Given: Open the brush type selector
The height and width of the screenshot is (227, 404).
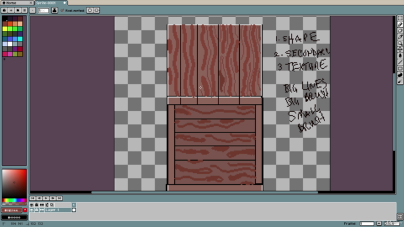Looking at the screenshot, I should coord(32,10).
